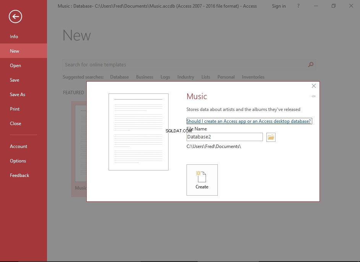Click the 'Stores data about artists' description text
Image resolution: width=360 pixels, height=262 pixels.
point(243,109)
